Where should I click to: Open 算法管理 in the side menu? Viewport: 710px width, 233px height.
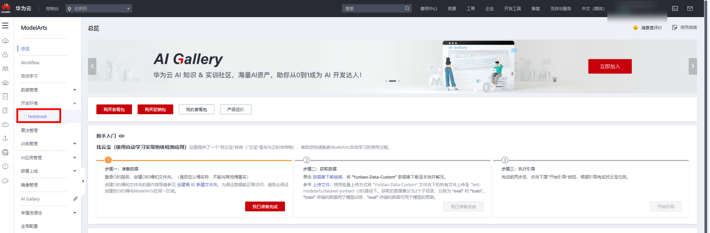click(29, 131)
